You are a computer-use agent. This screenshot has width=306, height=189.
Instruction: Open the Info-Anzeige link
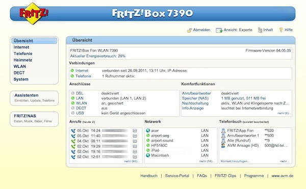point(193,108)
